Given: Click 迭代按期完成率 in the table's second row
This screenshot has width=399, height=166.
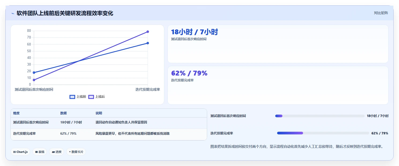Looking at the screenshot, I should click(24, 133).
